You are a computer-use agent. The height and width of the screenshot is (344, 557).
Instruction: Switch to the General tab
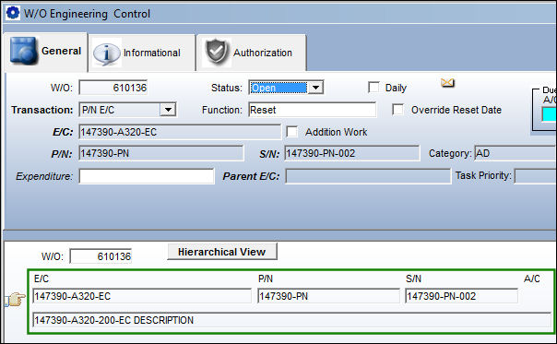click(45, 52)
